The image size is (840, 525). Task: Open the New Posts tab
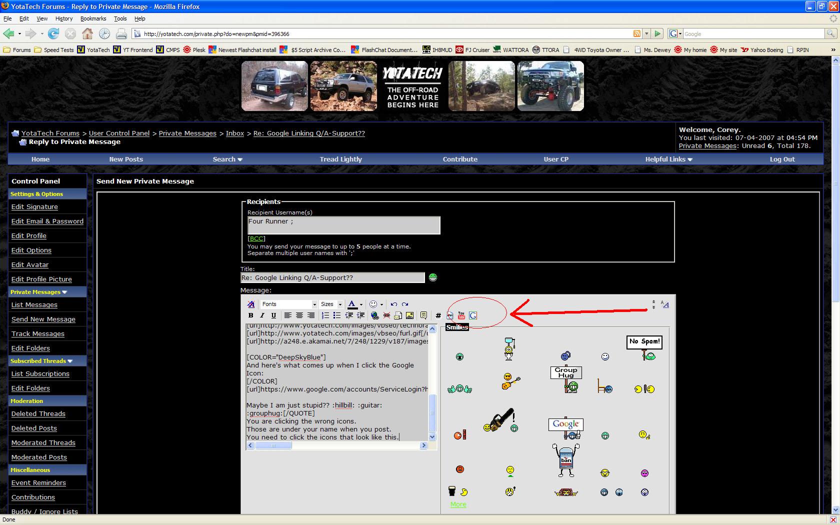pyautogui.click(x=126, y=159)
